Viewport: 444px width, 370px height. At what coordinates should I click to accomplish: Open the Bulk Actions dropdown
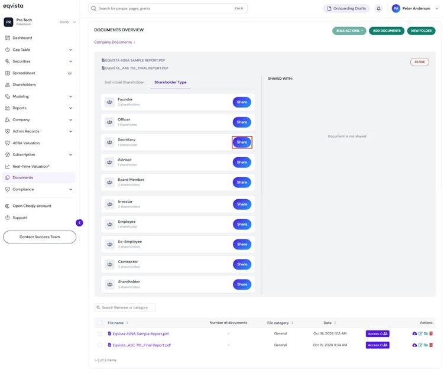click(349, 31)
